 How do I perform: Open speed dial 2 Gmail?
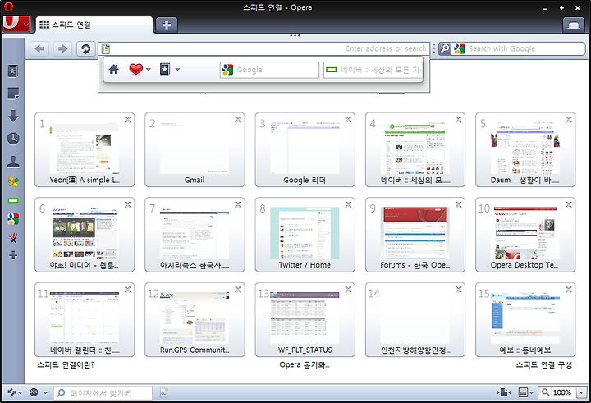pos(195,149)
